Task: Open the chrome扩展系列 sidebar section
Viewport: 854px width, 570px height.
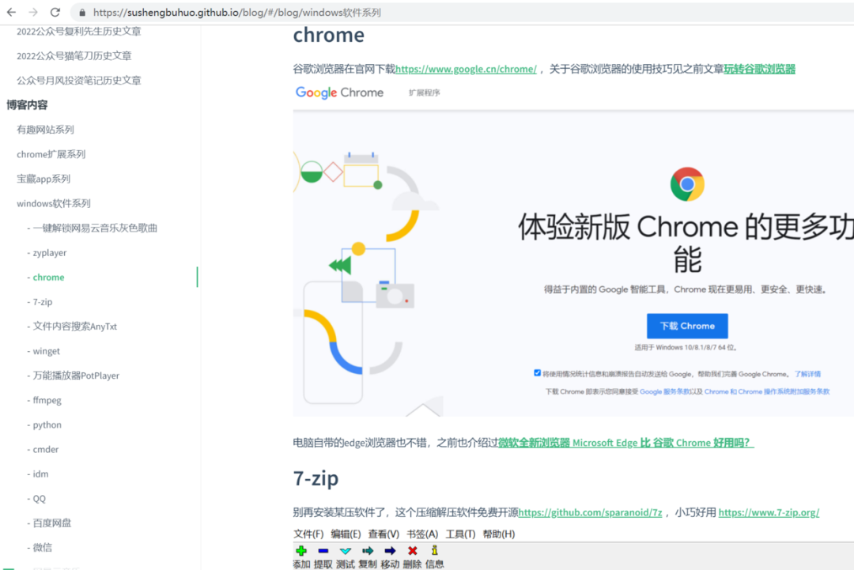Action: [x=51, y=154]
